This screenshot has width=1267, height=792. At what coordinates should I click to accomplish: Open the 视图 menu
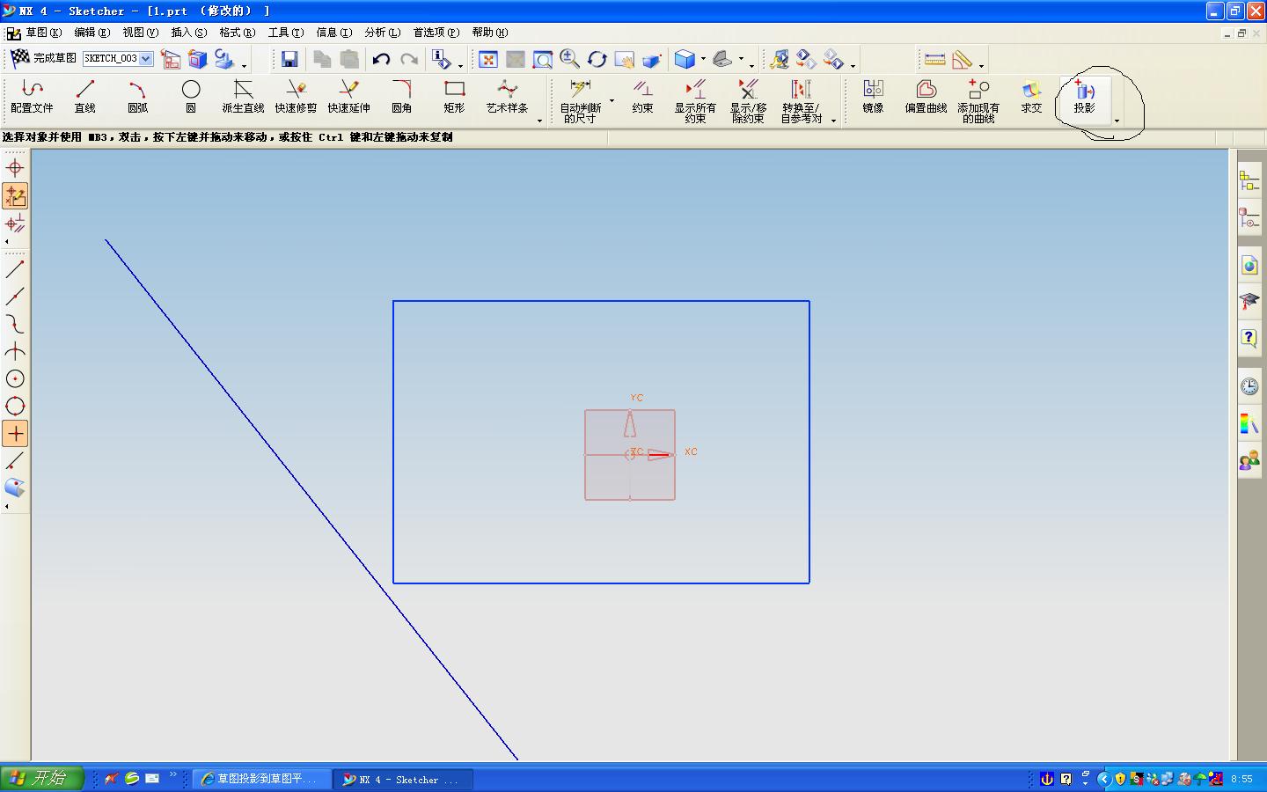coord(140,33)
